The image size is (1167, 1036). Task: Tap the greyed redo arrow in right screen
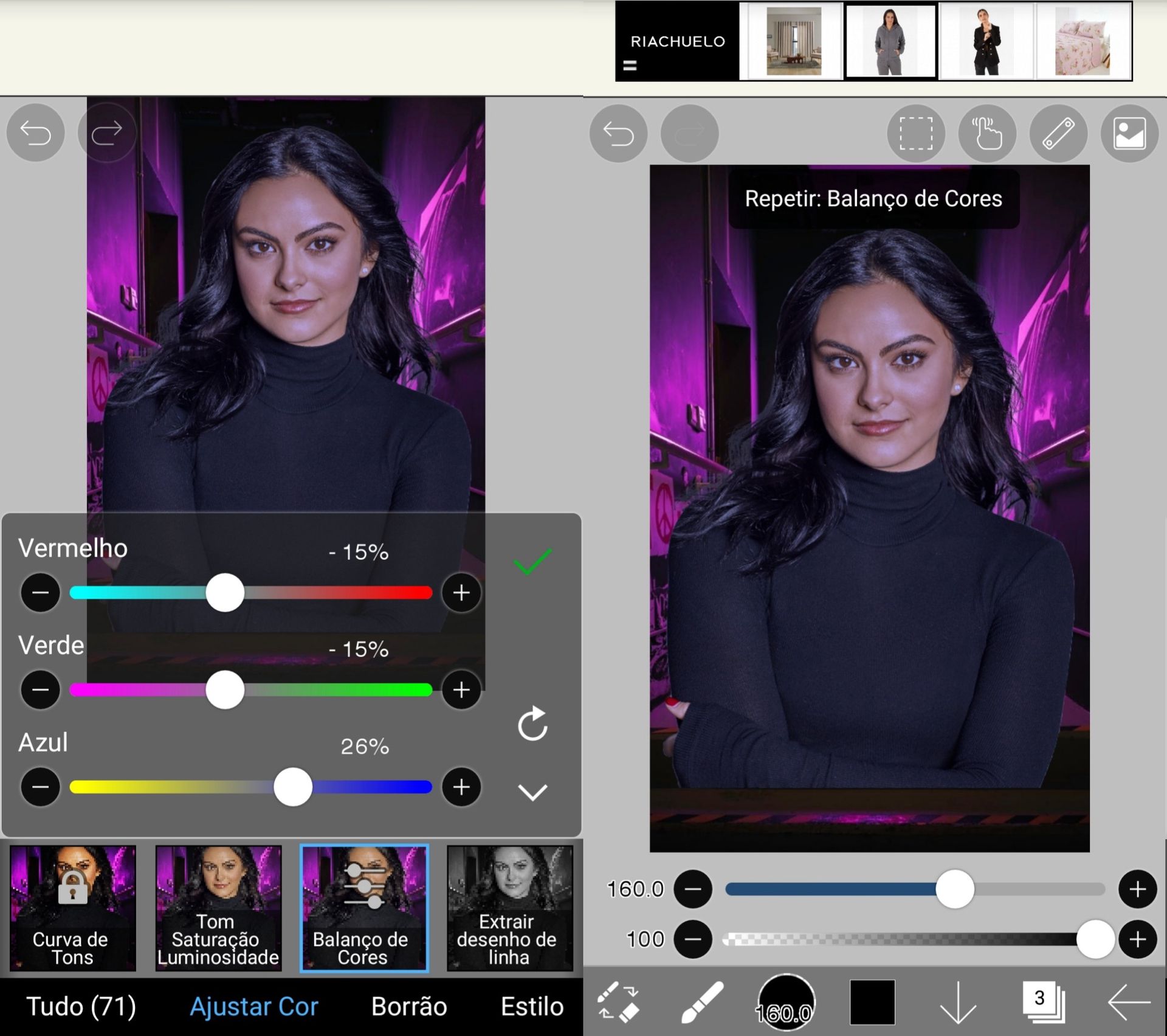(x=690, y=133)
